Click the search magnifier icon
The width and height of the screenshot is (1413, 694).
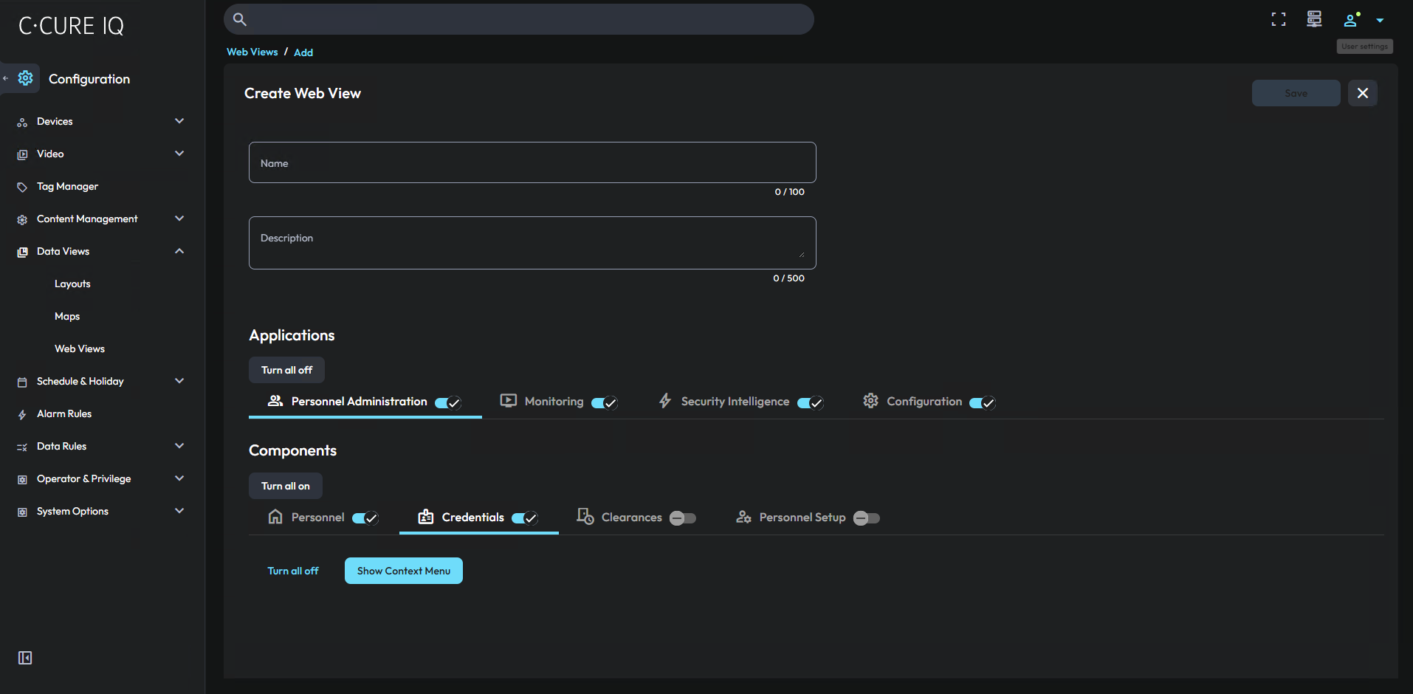pyautogui.click(x=240, y=19)
